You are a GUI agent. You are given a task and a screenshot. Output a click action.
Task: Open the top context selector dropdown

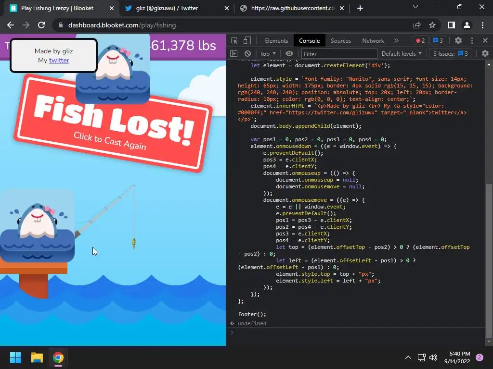pos(268,54)
